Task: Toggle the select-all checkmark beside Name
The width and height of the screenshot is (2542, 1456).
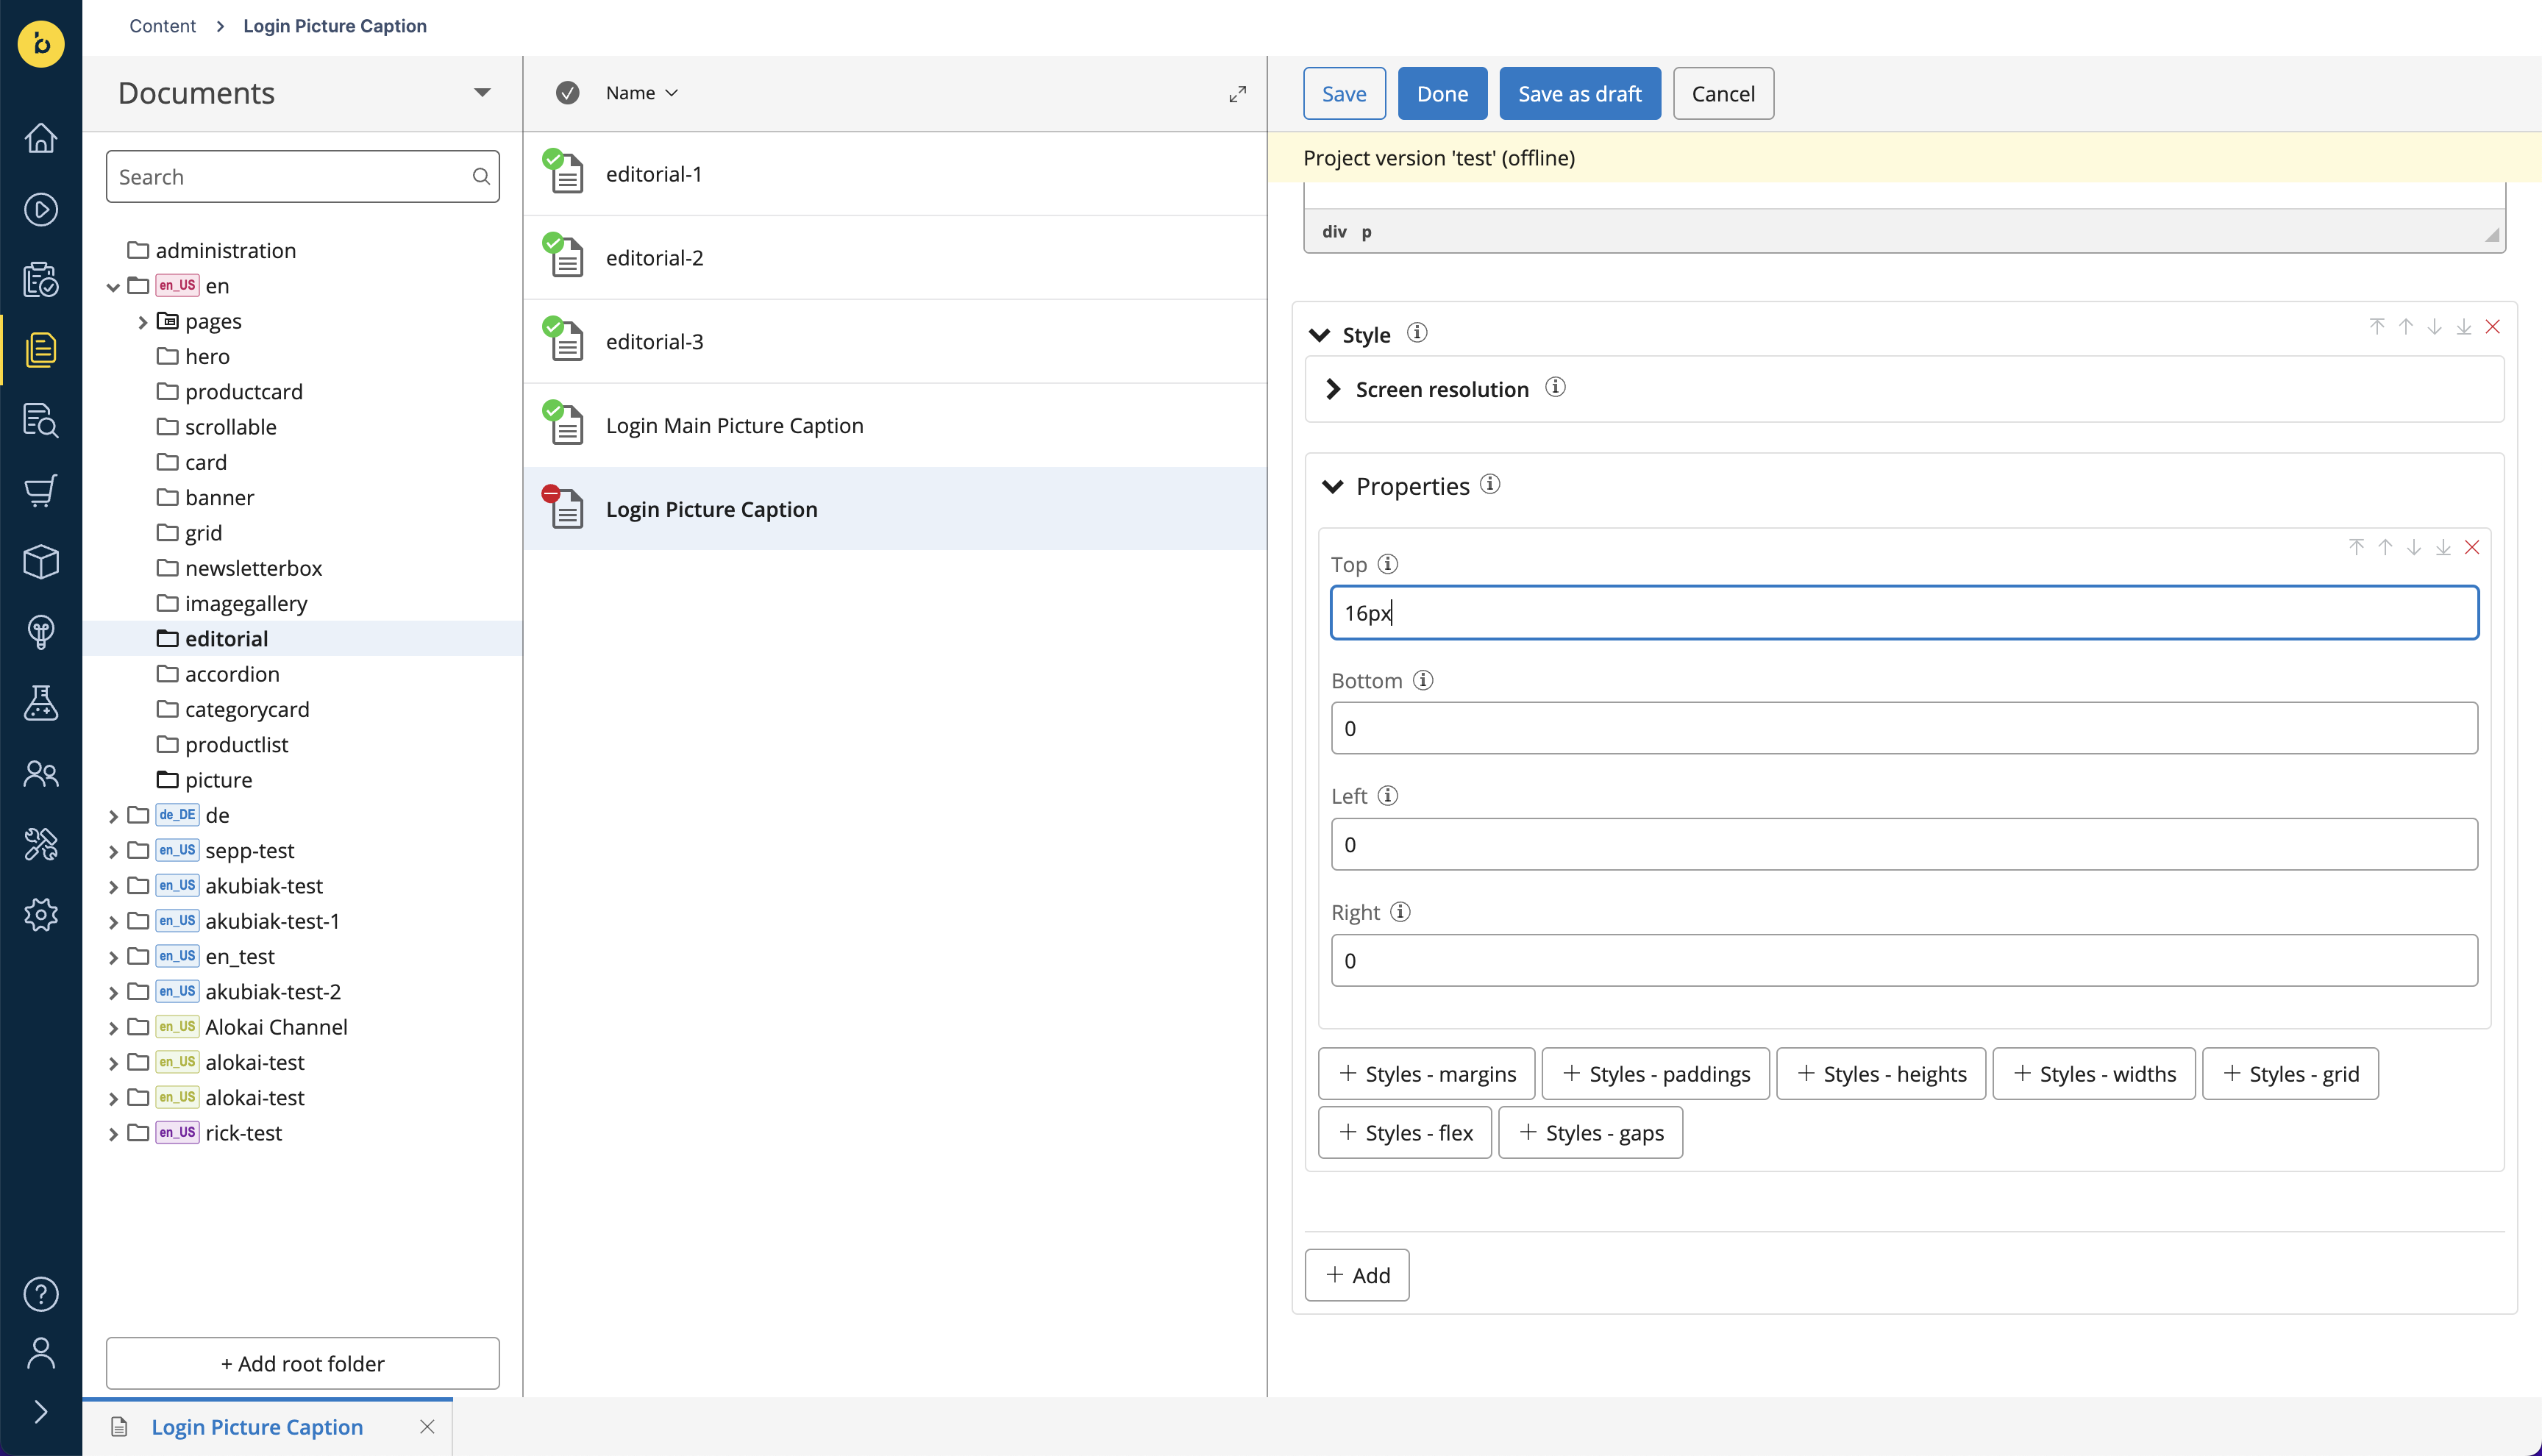Action: point(568,93)
